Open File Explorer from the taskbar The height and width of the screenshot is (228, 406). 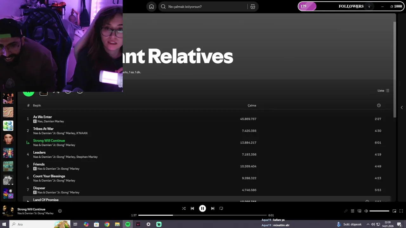(x=117, y=224)
